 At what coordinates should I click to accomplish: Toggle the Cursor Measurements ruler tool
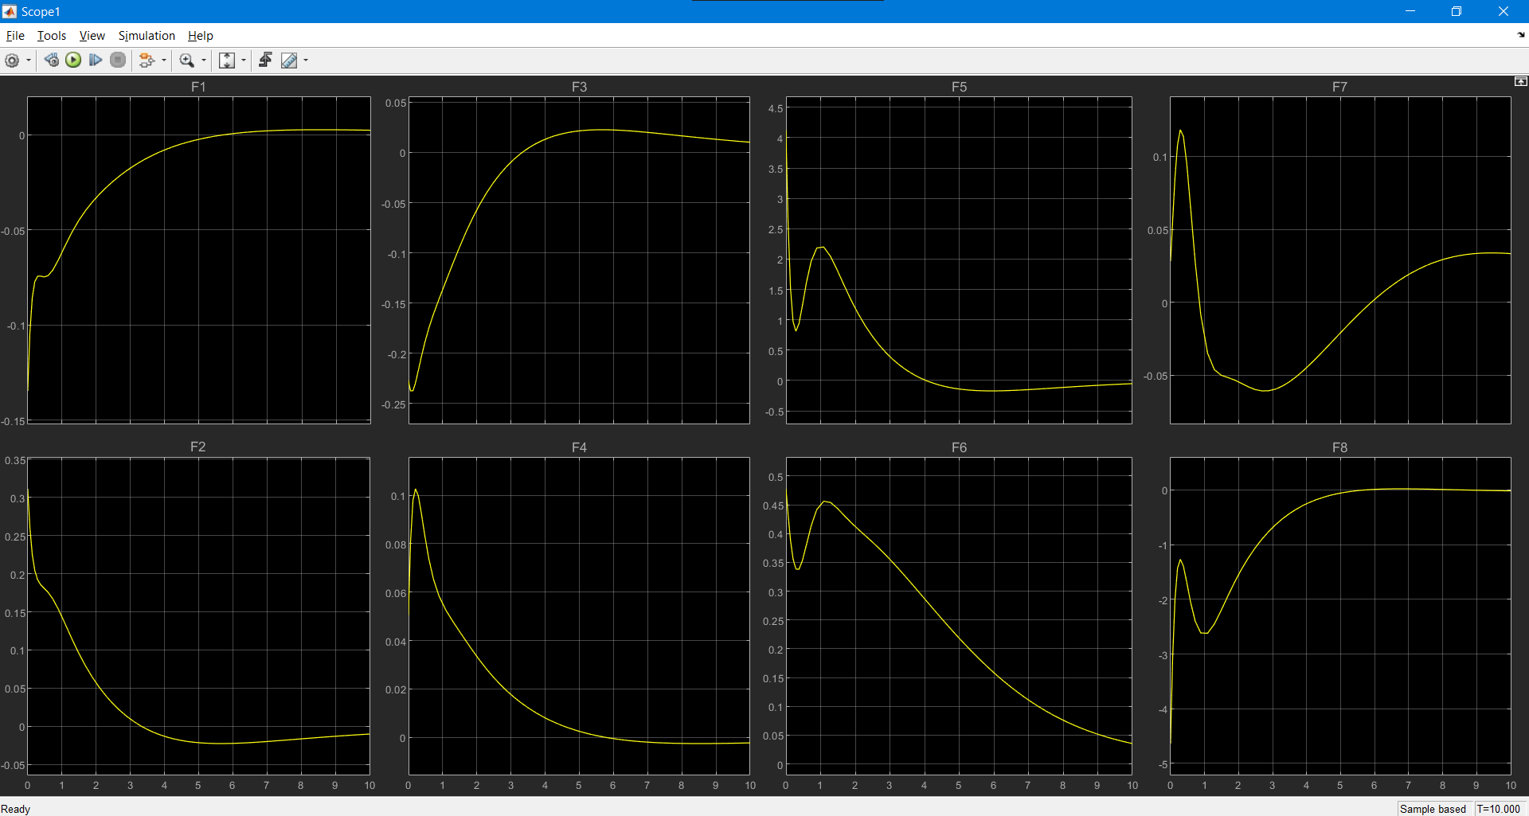(289, 61)
